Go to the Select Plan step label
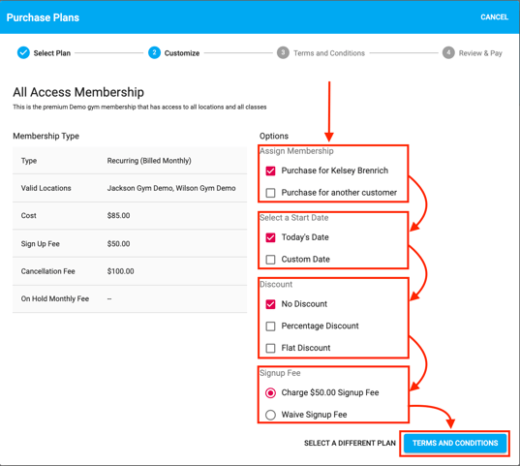The width and height of the screenshot is (520, 466). coord(52,53)
